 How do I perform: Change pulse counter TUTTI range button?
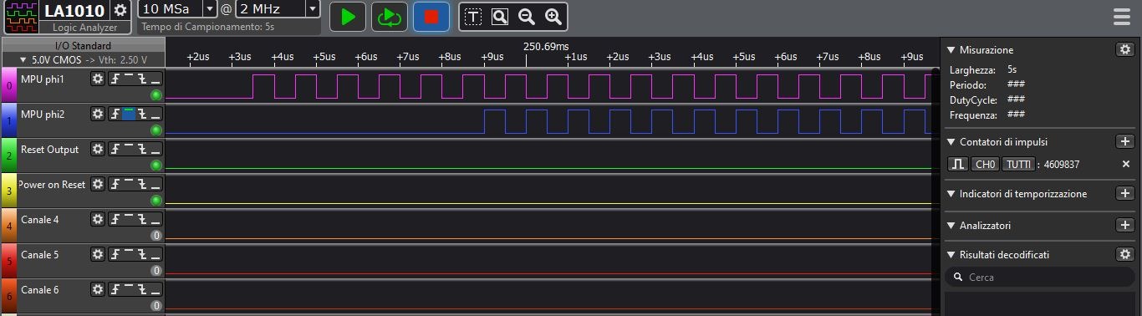[1018, 165]
